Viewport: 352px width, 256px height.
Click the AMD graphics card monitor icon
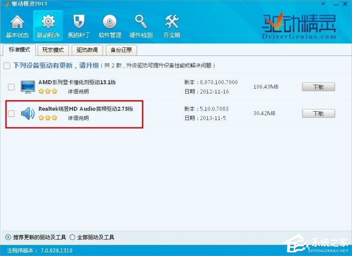pos(27,87)
